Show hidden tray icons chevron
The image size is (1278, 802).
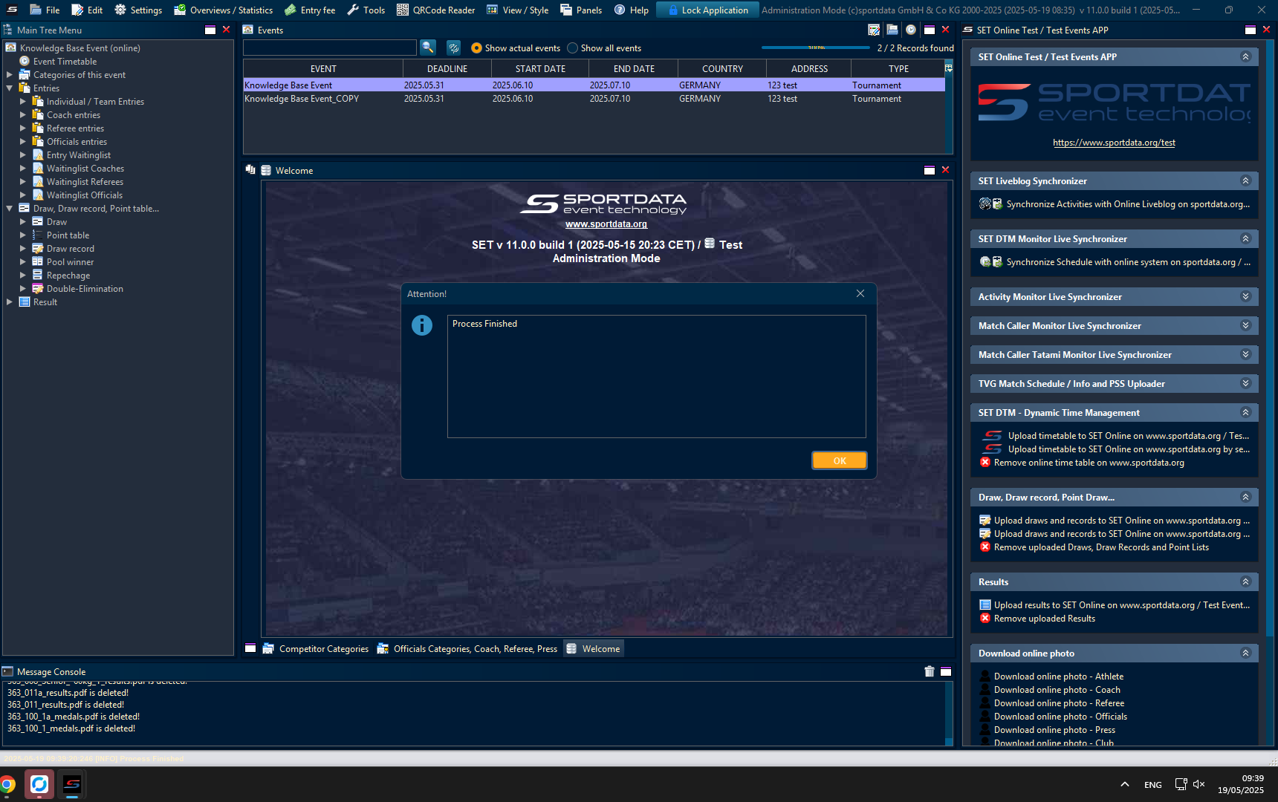1125,784
